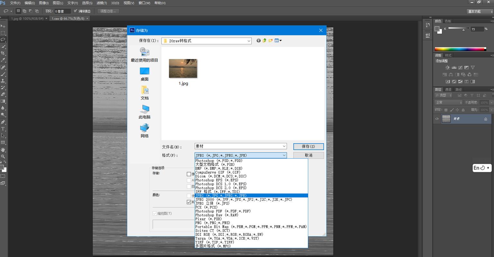
Task: Click the lock transparent pixels icon
Action: pyautogui.click(x=446, y=110)
